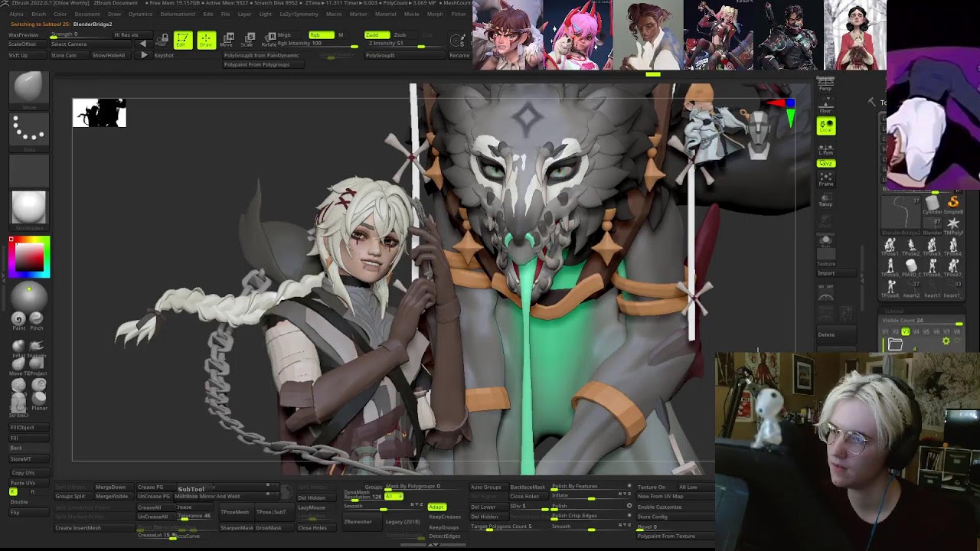Select the SimpleBrush tool thumbnail

[x=953, y=204]
